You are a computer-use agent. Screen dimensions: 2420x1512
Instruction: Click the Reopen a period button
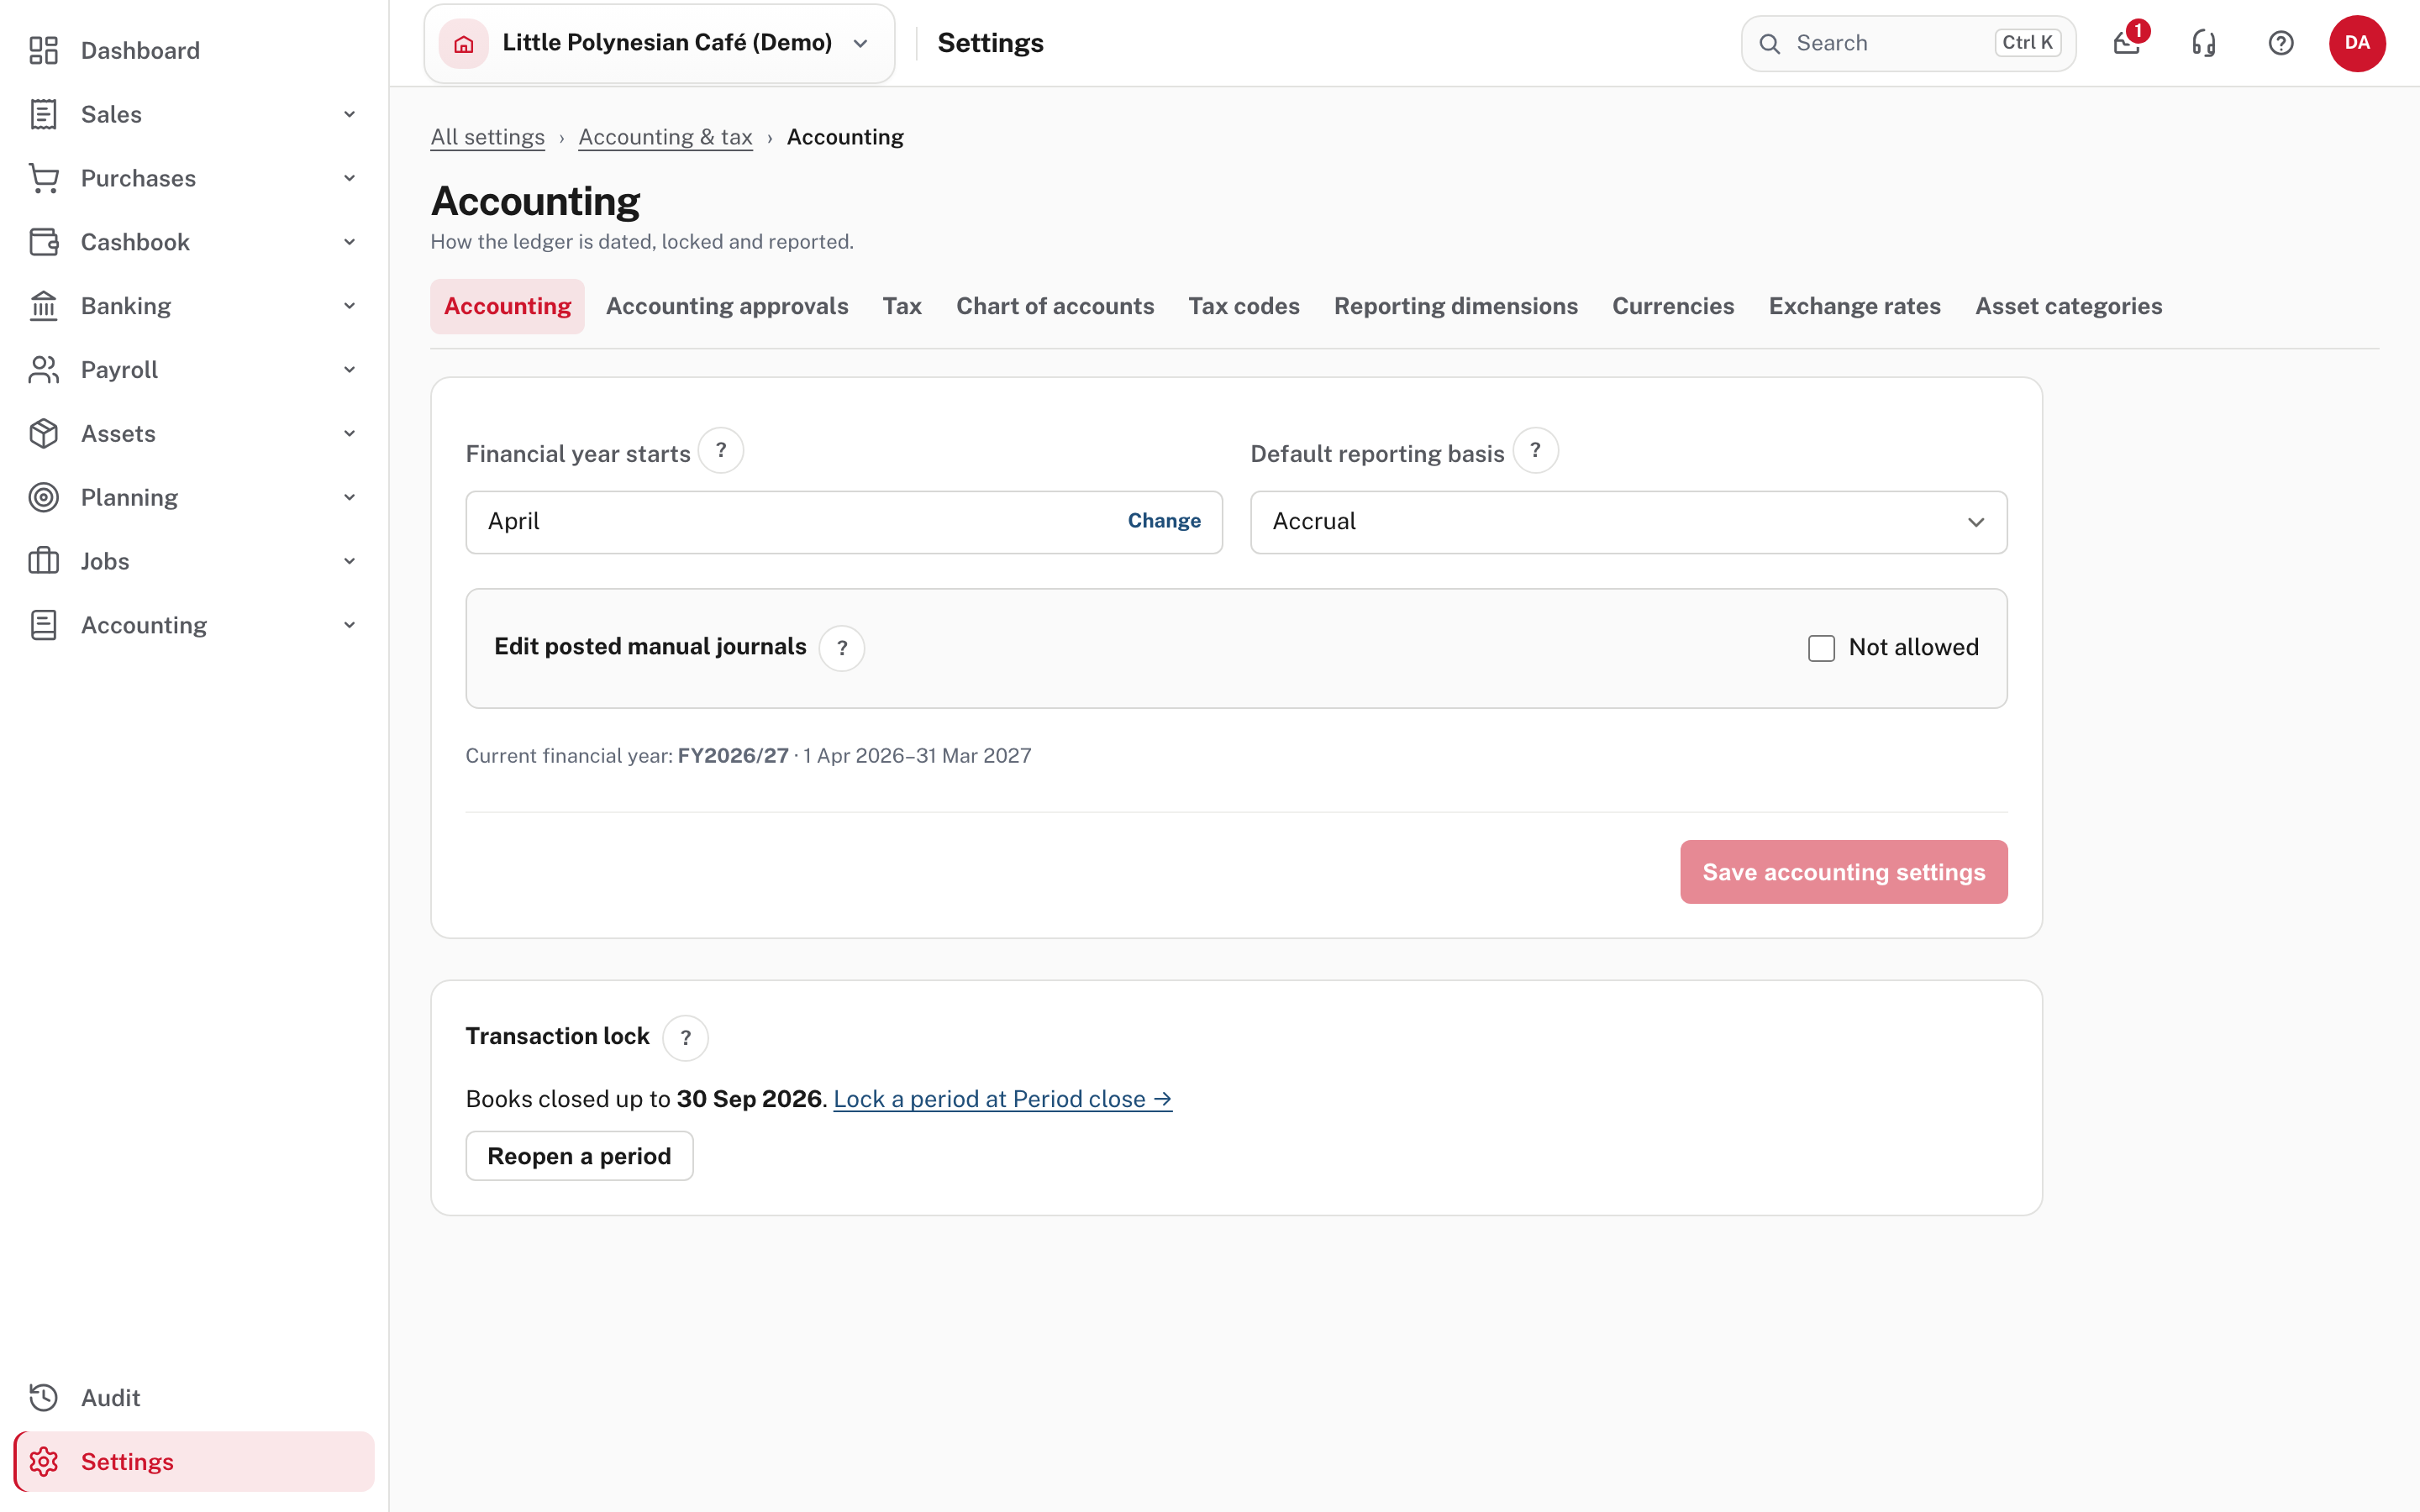[579, 1156]
